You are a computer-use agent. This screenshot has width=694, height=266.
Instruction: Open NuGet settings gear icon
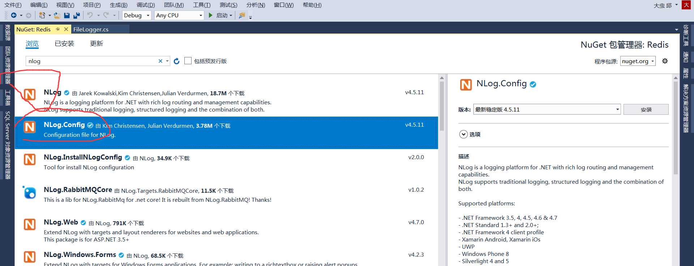pyautogui.click(x=665, y=61)
